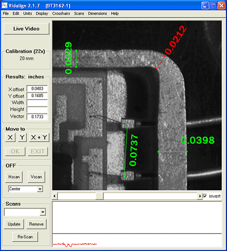Open the Dimensions menu
This screenshot has height=251, width=227.
pos(98,14)
